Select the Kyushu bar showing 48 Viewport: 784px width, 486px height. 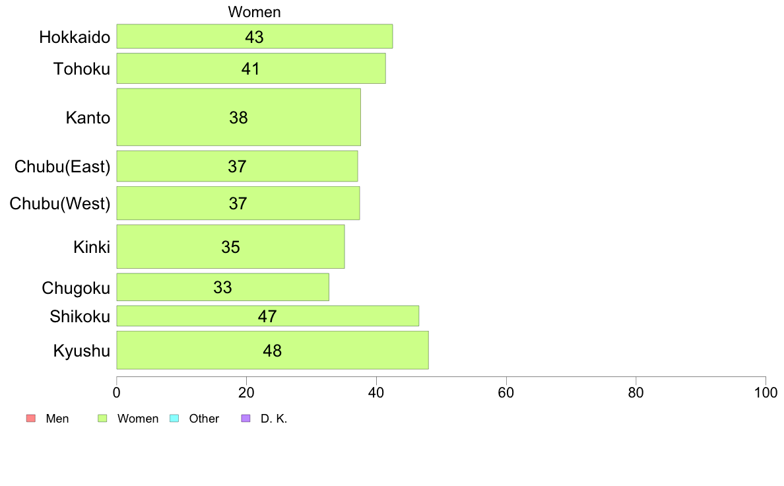(273, 351)
